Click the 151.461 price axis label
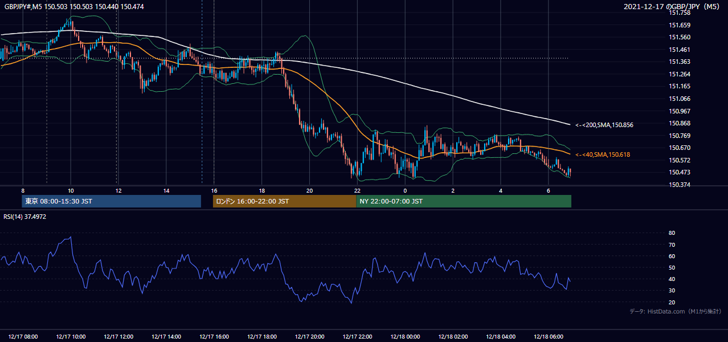The height and width of the screenshot is (342, 728). (x=680, y=50)
